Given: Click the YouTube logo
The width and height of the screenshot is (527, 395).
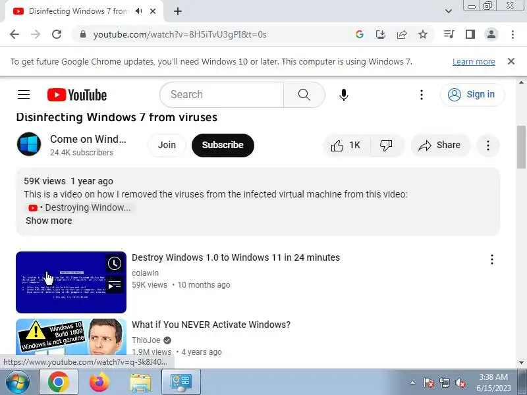Looking at the screenshot, I should click(x=77, y=95).
